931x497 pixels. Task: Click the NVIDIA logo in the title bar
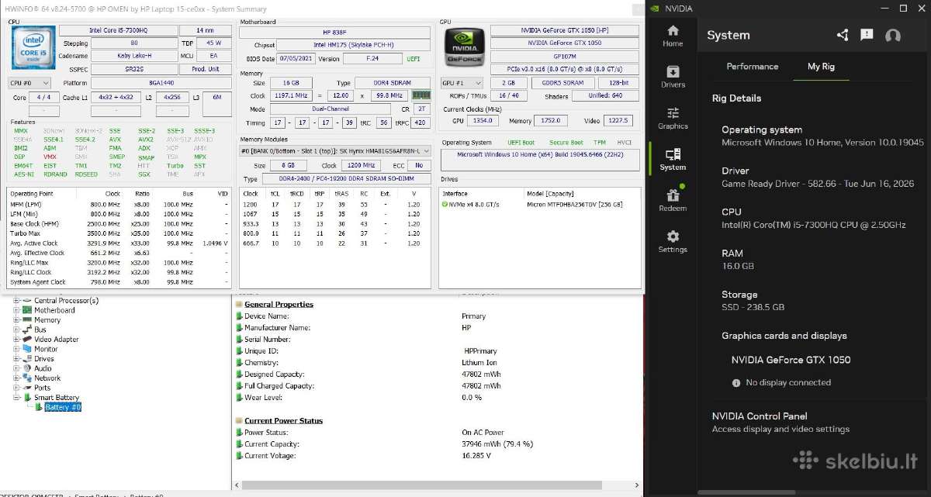click(655, 9)
